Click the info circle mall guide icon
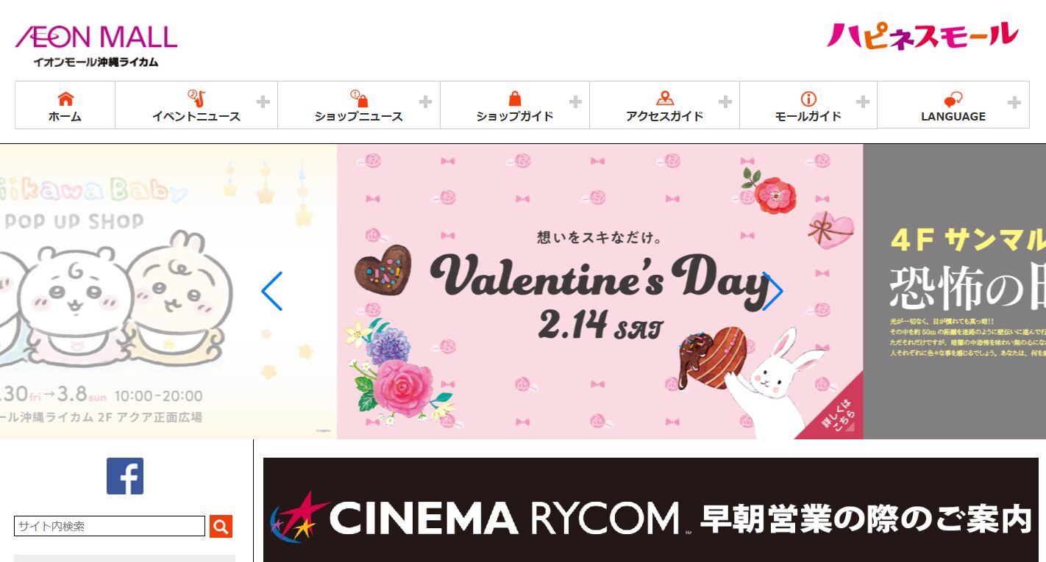This screenshot has height=562, width=1046. [808, 99]
